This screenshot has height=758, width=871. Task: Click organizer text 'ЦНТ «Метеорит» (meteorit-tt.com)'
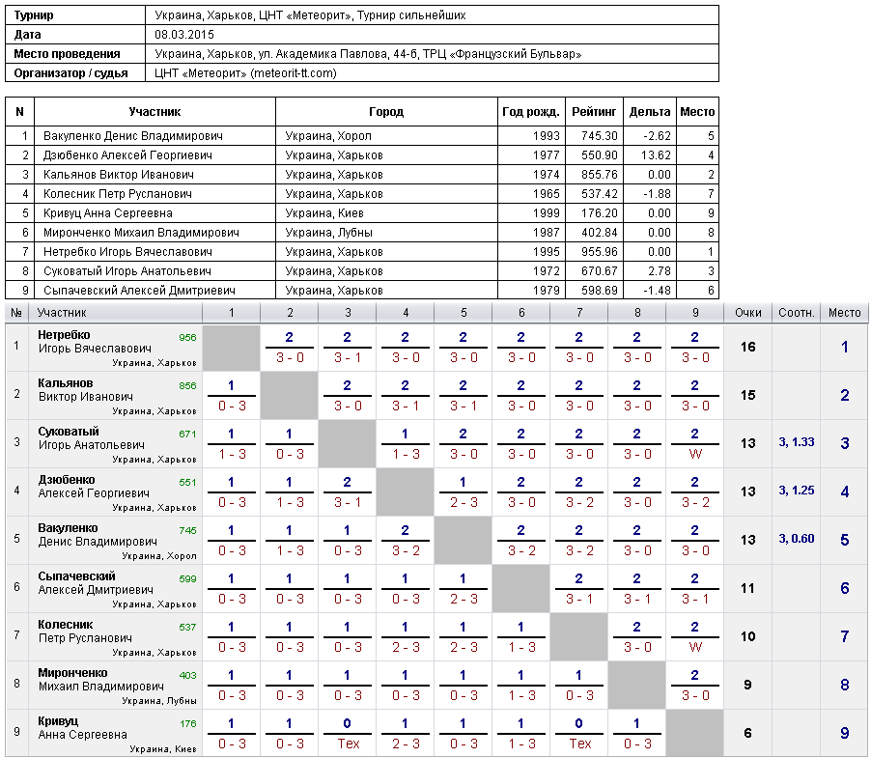[245, 73]
